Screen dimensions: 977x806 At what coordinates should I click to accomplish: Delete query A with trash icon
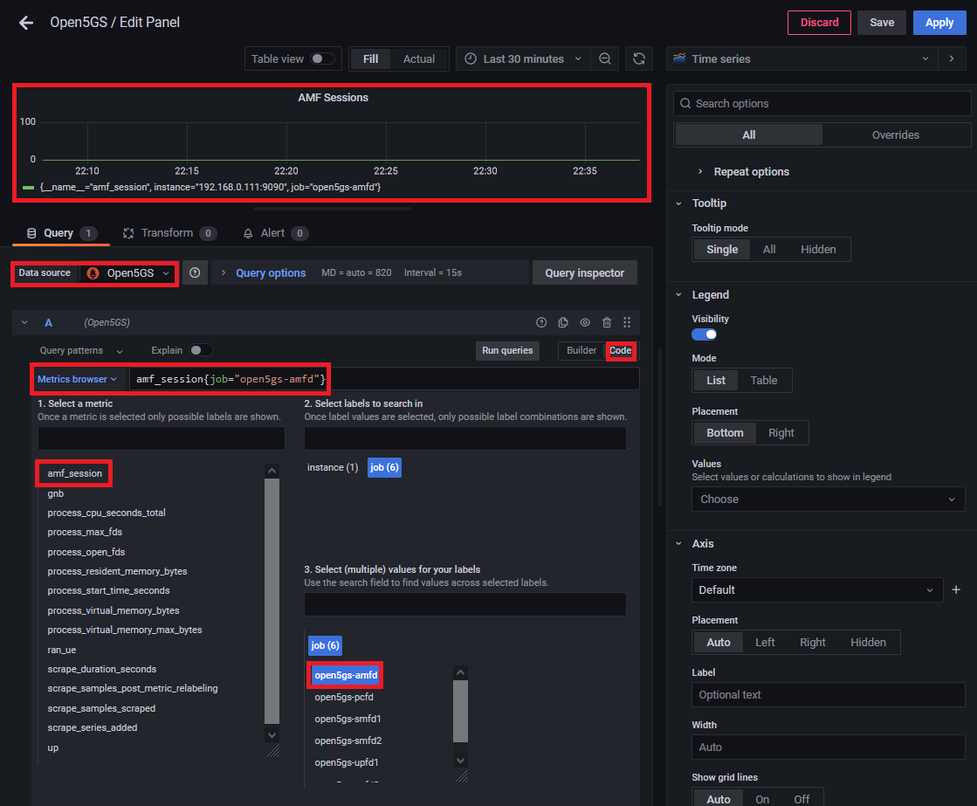(606, 322)
